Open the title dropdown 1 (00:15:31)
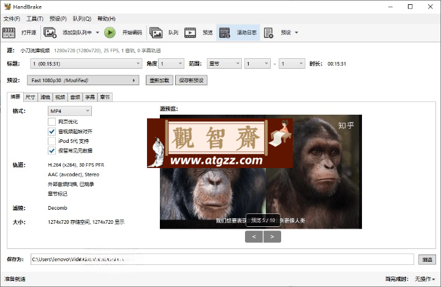This screenshot has height=287, width=441. (x=86, y=64)
